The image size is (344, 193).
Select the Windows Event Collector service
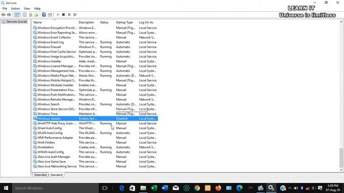click(95, 38)
